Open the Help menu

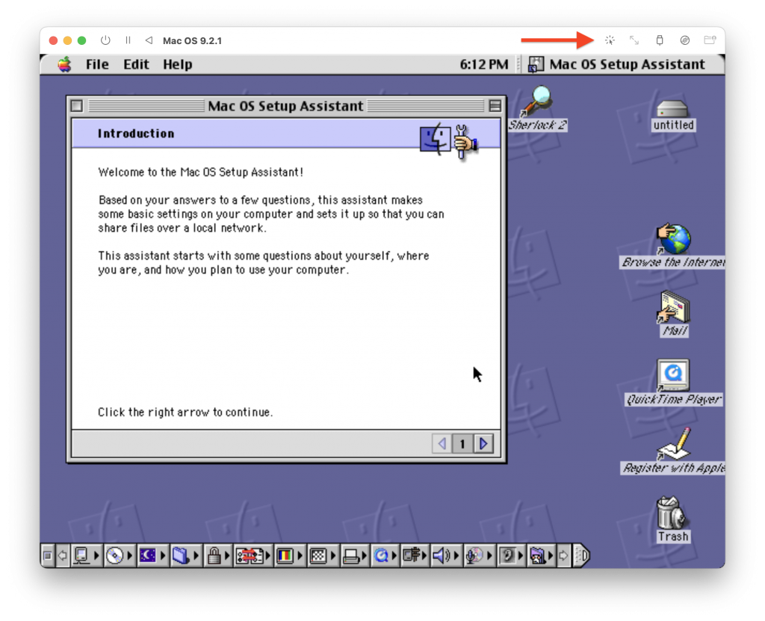tap(177, 64)
